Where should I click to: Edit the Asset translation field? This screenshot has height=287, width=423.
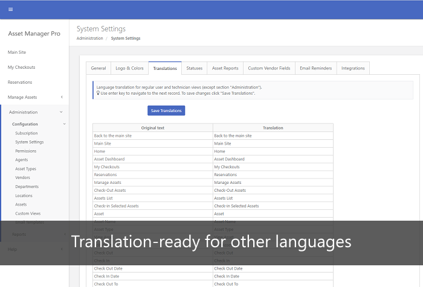click(x=273, y=214)
